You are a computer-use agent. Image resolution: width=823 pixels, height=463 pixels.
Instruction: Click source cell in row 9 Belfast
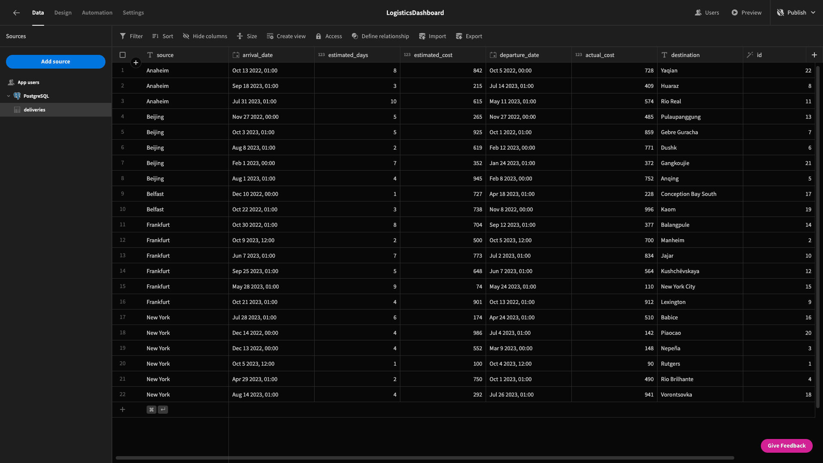[x=186, y=194]
